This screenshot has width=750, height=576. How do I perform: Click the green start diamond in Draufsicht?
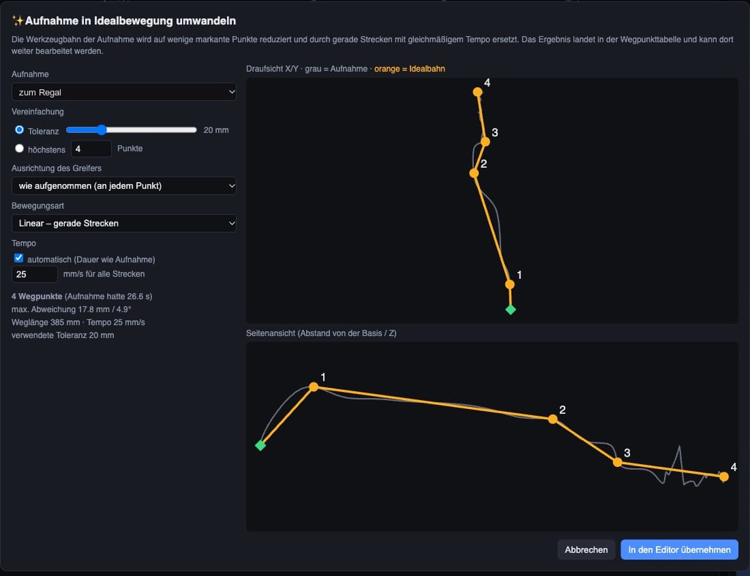(511, 309)
